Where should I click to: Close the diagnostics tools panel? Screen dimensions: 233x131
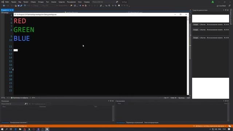[228, 10]
